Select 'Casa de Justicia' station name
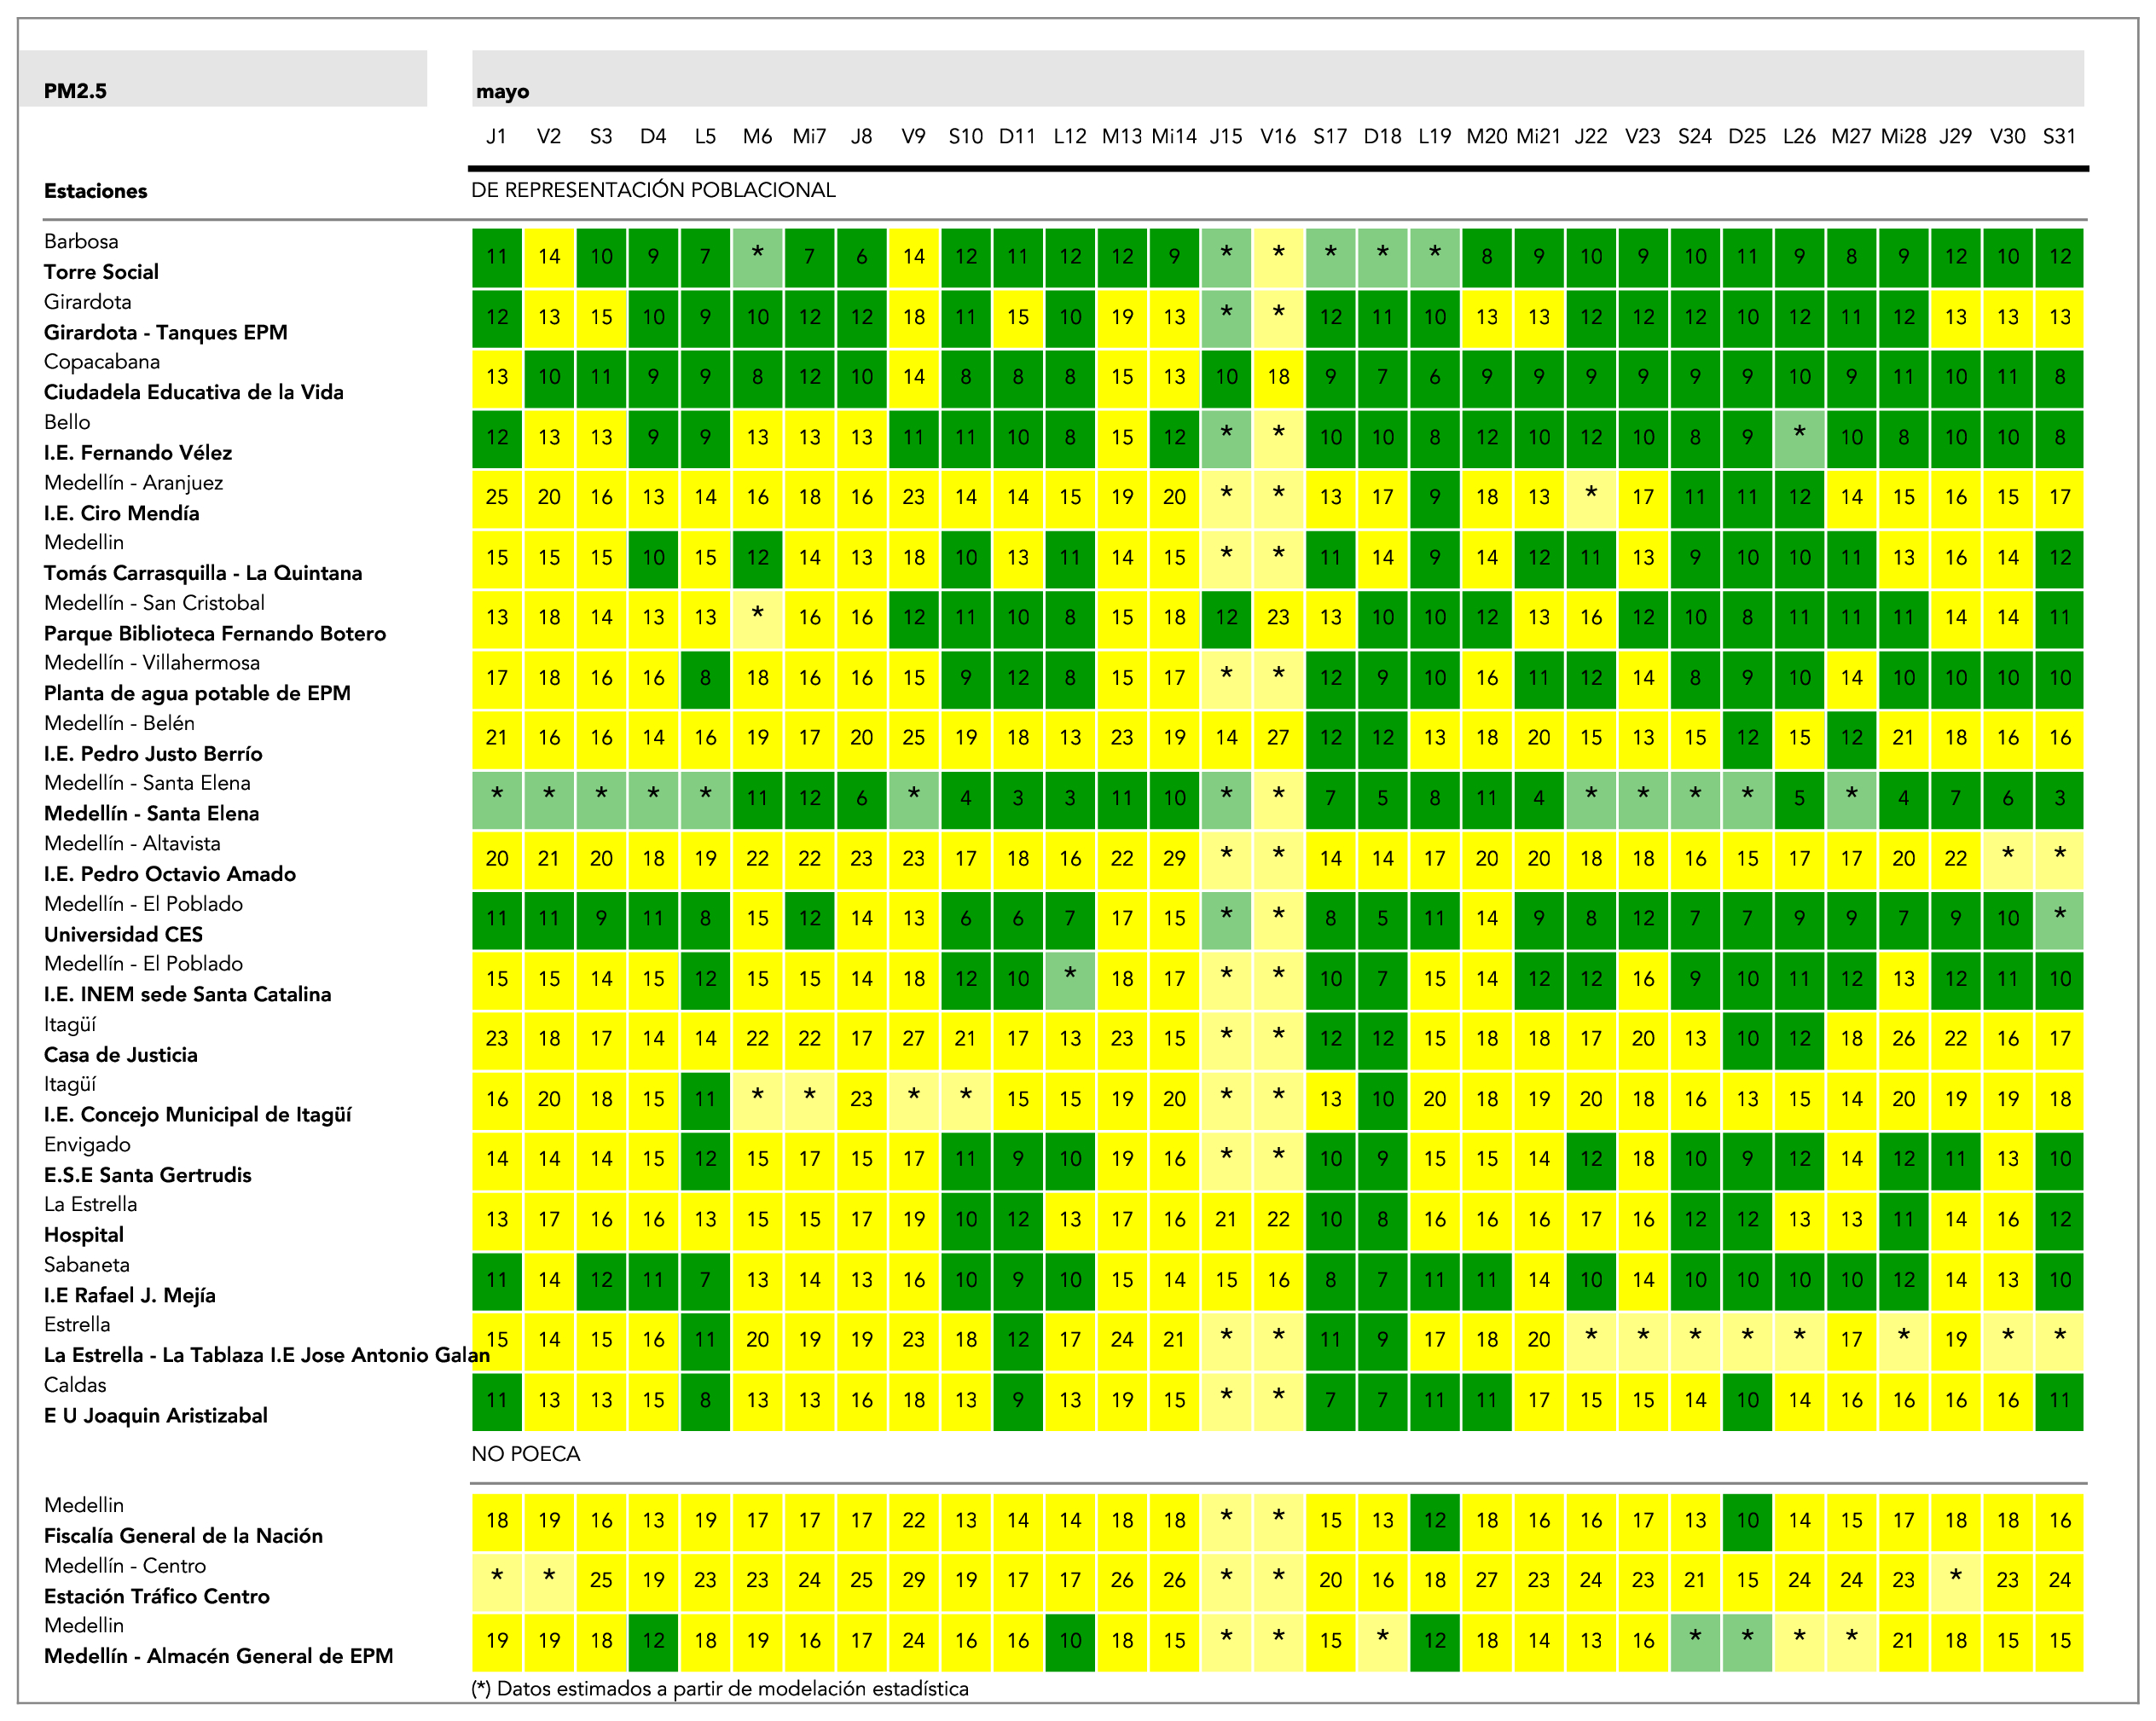 point(120,1055)
